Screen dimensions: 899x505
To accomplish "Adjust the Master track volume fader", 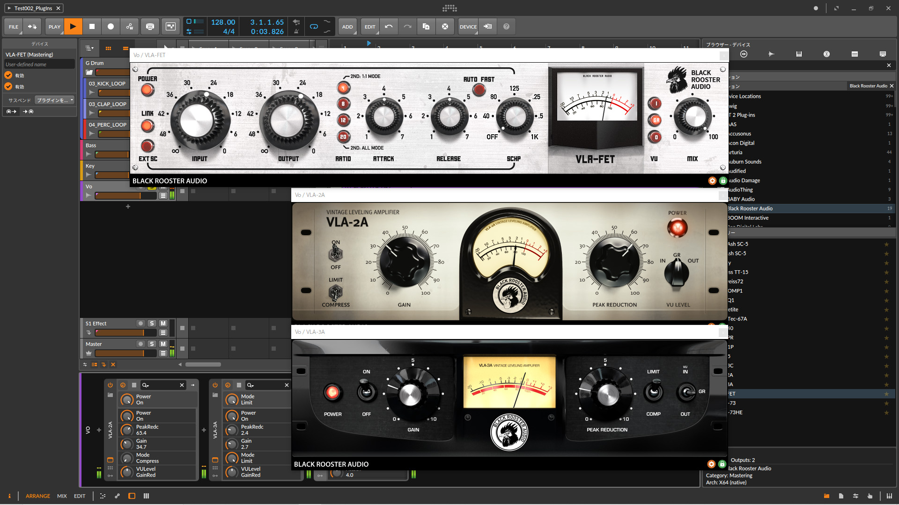I will point(125,353).
